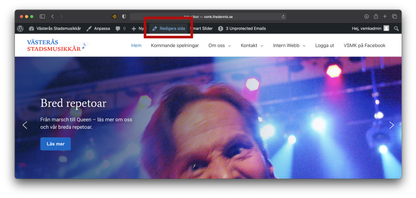This screenshot has height=198, width=416.
Task: Expand Intern Webb submenu chevron
Action: (x=304, y=46)
